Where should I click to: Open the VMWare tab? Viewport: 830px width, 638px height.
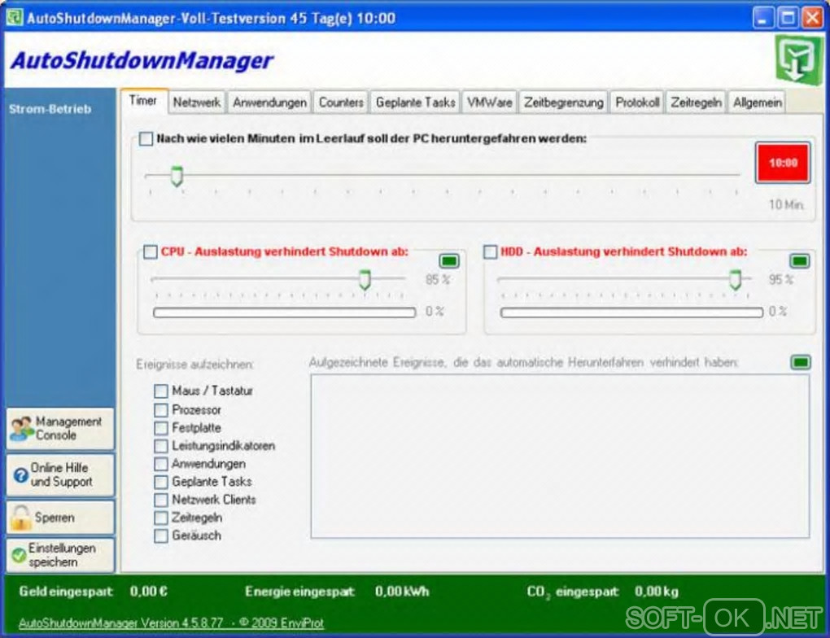pos(489,103)
